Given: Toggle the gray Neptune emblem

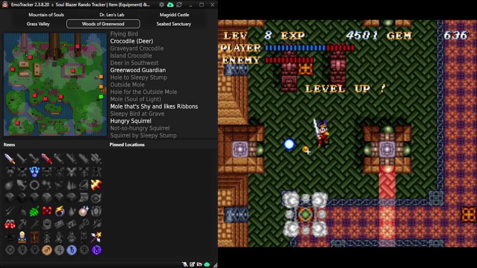Looking at the screenshot, I should pos(83,250).
